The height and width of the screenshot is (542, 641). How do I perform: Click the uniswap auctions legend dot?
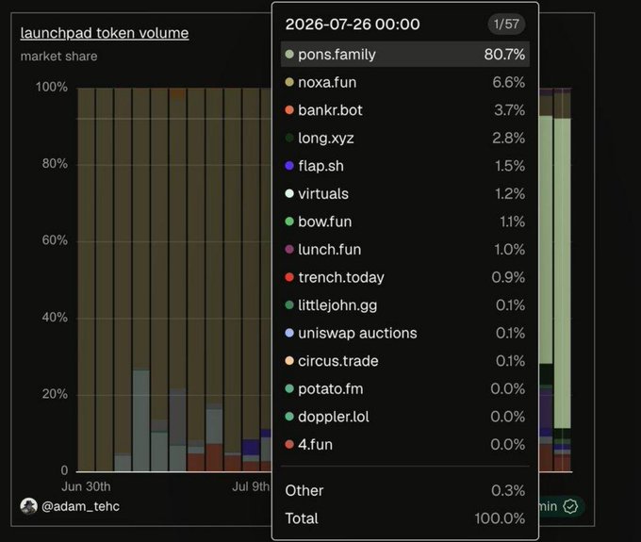point(289,333)
